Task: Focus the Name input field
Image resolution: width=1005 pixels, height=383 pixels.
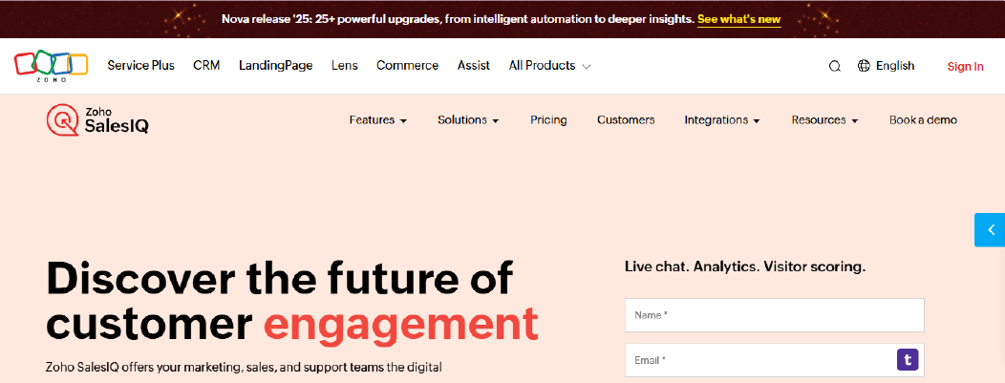Action: click(774, 315)
